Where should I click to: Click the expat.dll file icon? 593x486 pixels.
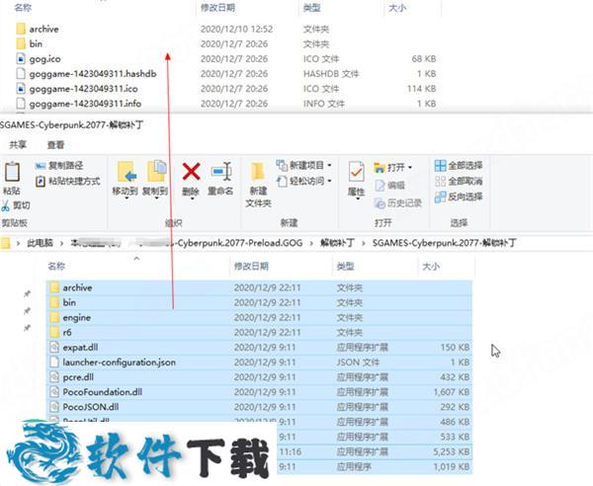click(x=54, y=348)
